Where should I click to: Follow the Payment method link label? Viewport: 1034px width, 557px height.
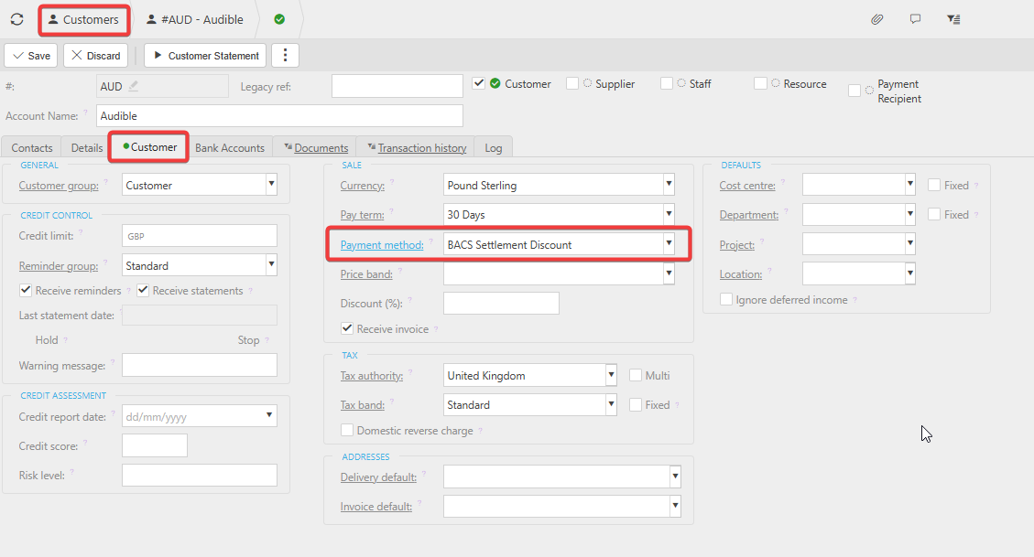coord(382,245)
